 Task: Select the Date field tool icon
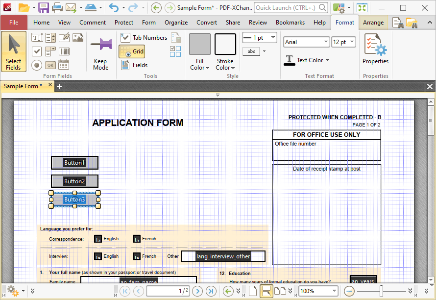[64, 65]
